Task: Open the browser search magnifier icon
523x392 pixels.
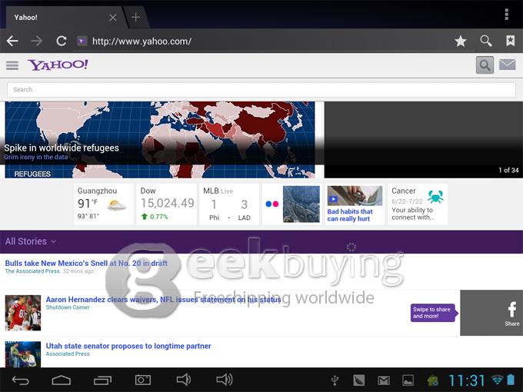Action: pyautogui.click(x=485, y=41)
